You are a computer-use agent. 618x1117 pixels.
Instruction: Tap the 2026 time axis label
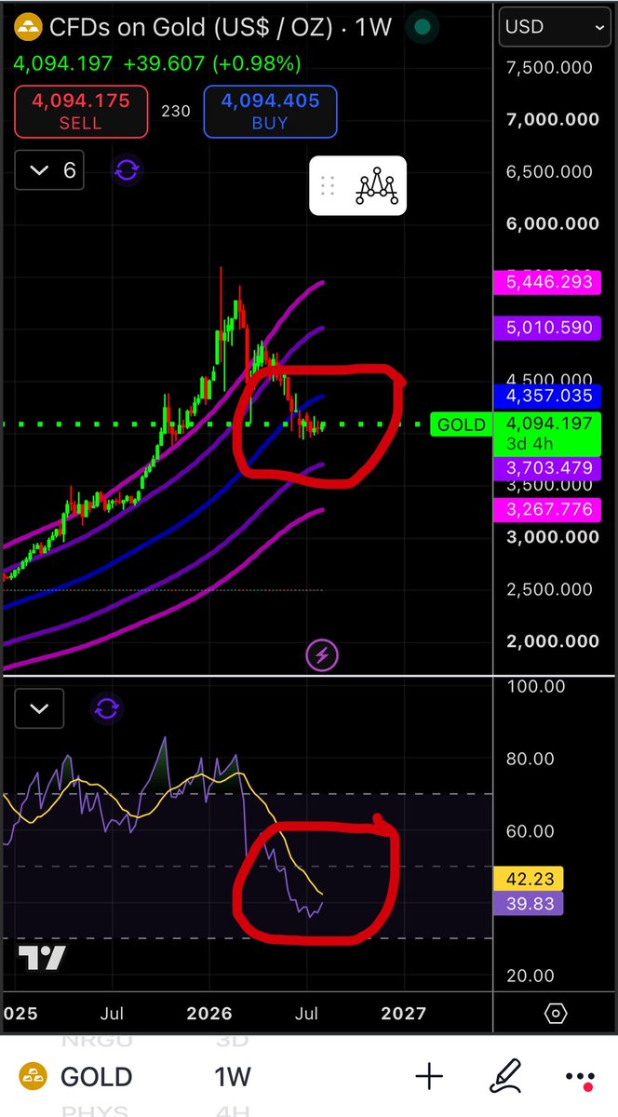click(211, 1013)
